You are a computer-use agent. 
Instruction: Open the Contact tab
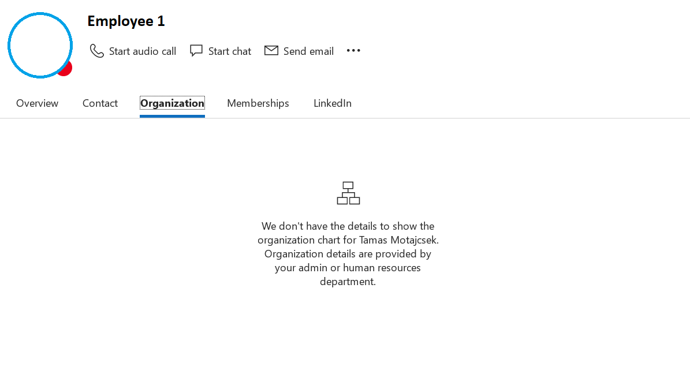[100, 103]
